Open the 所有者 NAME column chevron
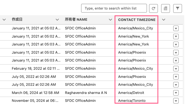The image size is (185, 104). [x=110, y=20]
